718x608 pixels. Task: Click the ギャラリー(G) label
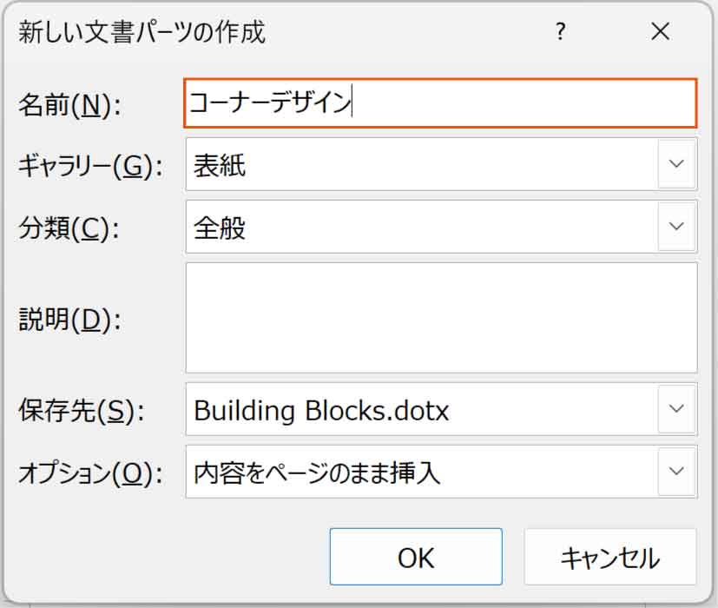91,166
